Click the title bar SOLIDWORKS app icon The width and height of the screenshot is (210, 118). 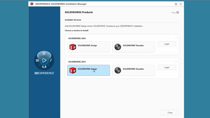tap(32, 4)
